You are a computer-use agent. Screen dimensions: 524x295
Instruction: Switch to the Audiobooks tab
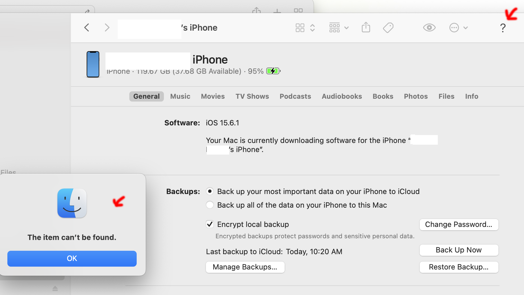point(342,96)
